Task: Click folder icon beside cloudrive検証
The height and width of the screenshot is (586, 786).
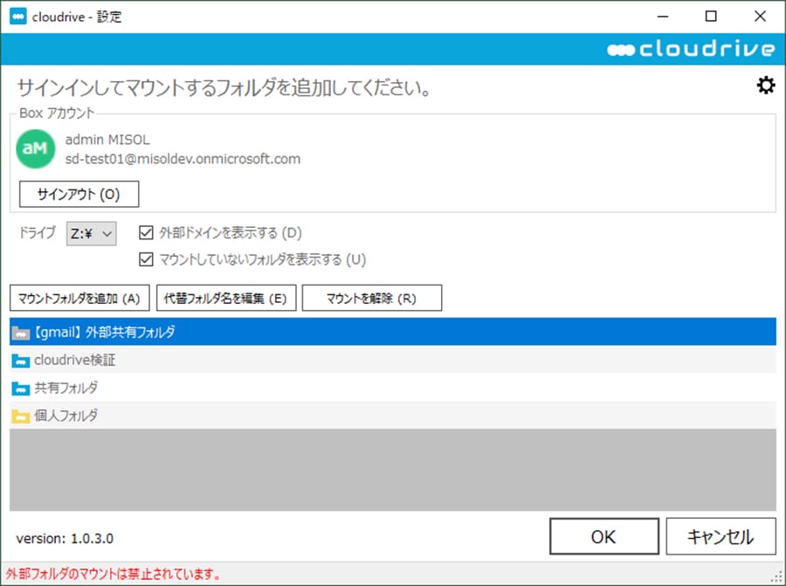Action: tap(21, 360)
